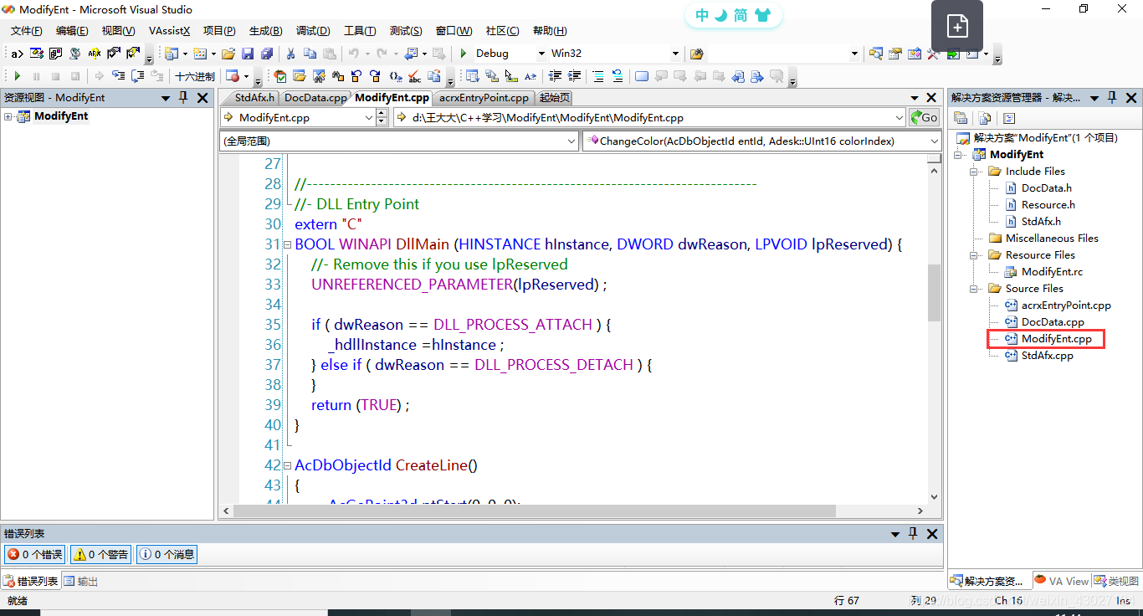Viewport: 1143px width, 616px height.
Task: Toggle the 0 个错误 errors filter
Action: (x=35, y=554)
